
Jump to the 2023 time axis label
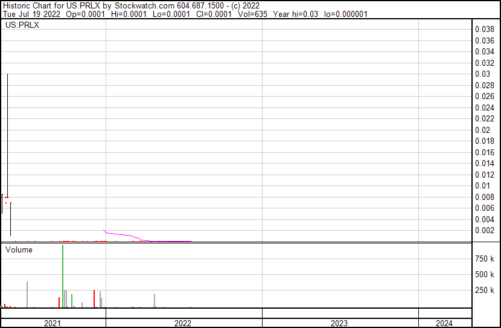tap(339, 323)
